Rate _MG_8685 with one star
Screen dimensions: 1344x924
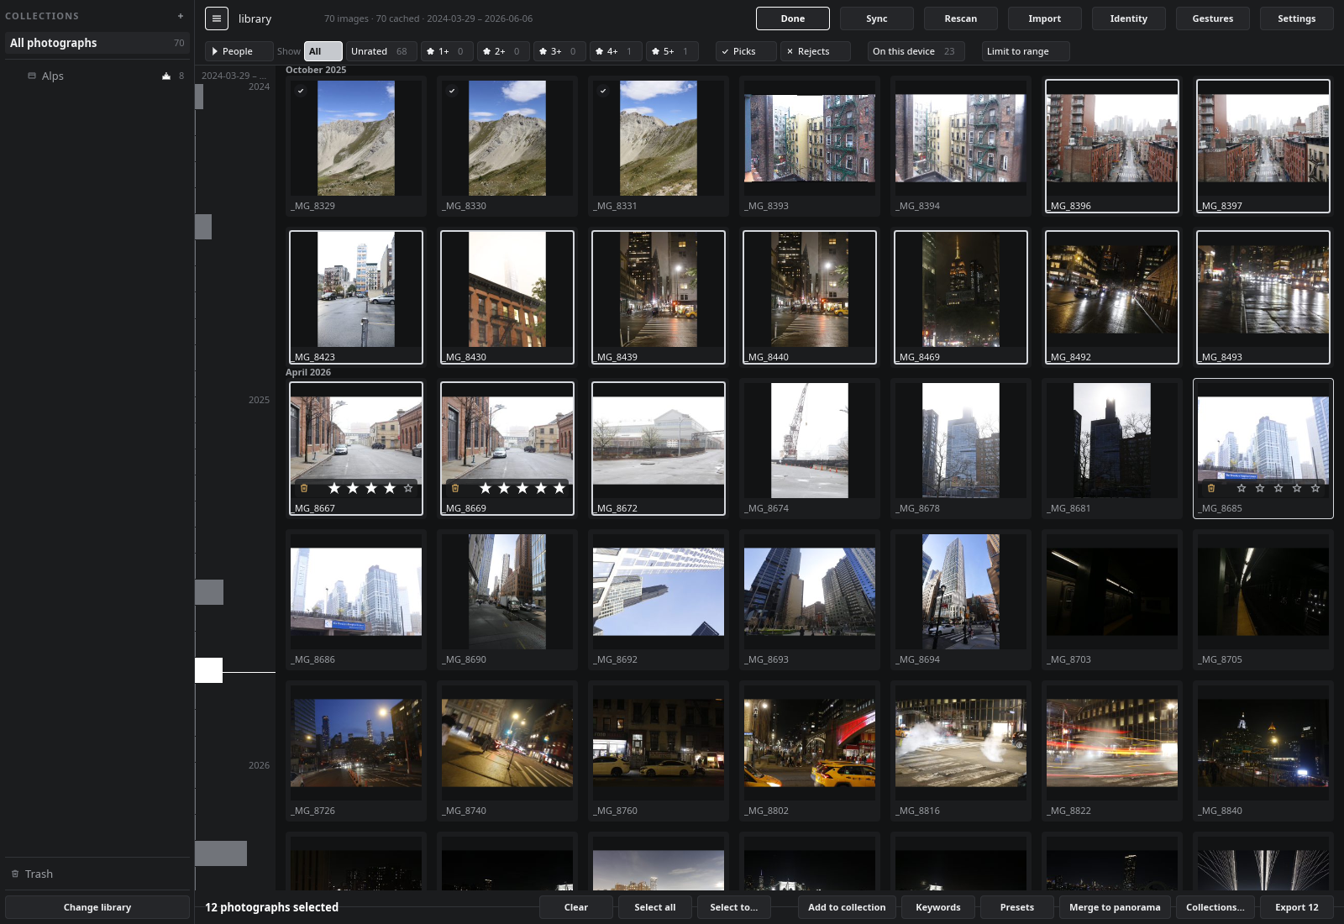1242,488
